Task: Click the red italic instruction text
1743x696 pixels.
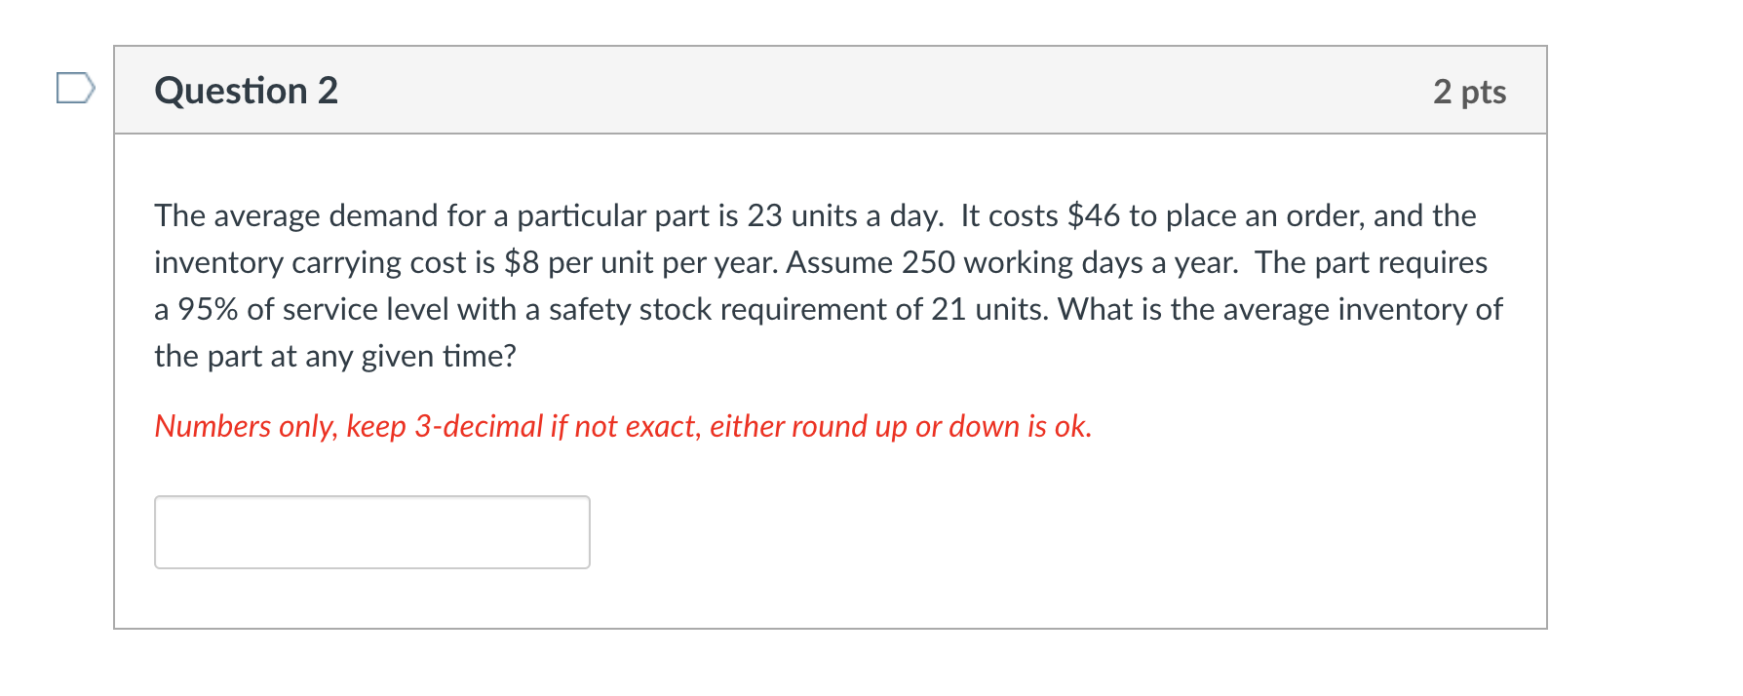Action: point(622,426)
